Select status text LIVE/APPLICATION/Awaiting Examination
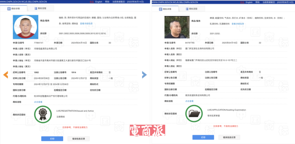 [227, 110]
